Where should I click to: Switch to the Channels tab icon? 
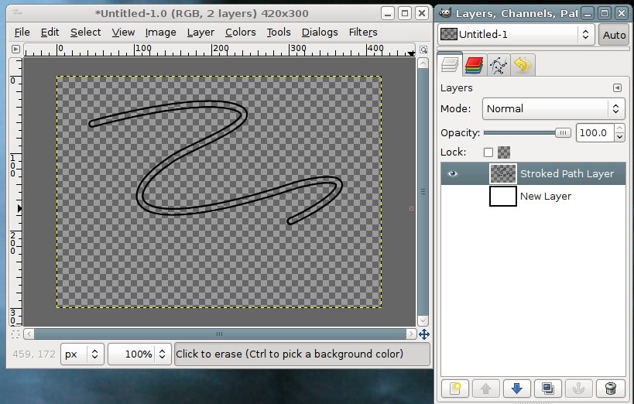tap(474, 65)
